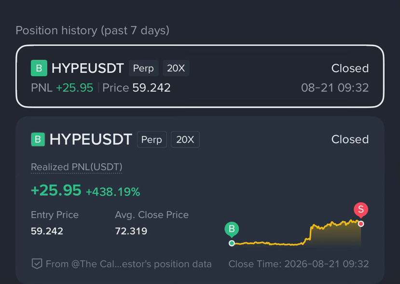This screenshot has height=284, width=400.
Task: Click the green buy-point dot on chart
Action: pyautogui.click(x=232, y=243)
